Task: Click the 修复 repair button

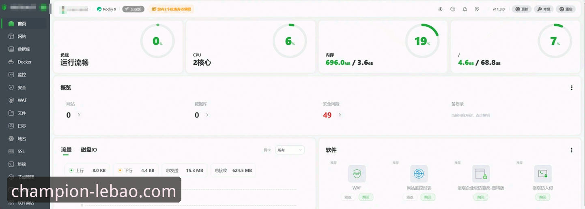Action: (544, 9)
